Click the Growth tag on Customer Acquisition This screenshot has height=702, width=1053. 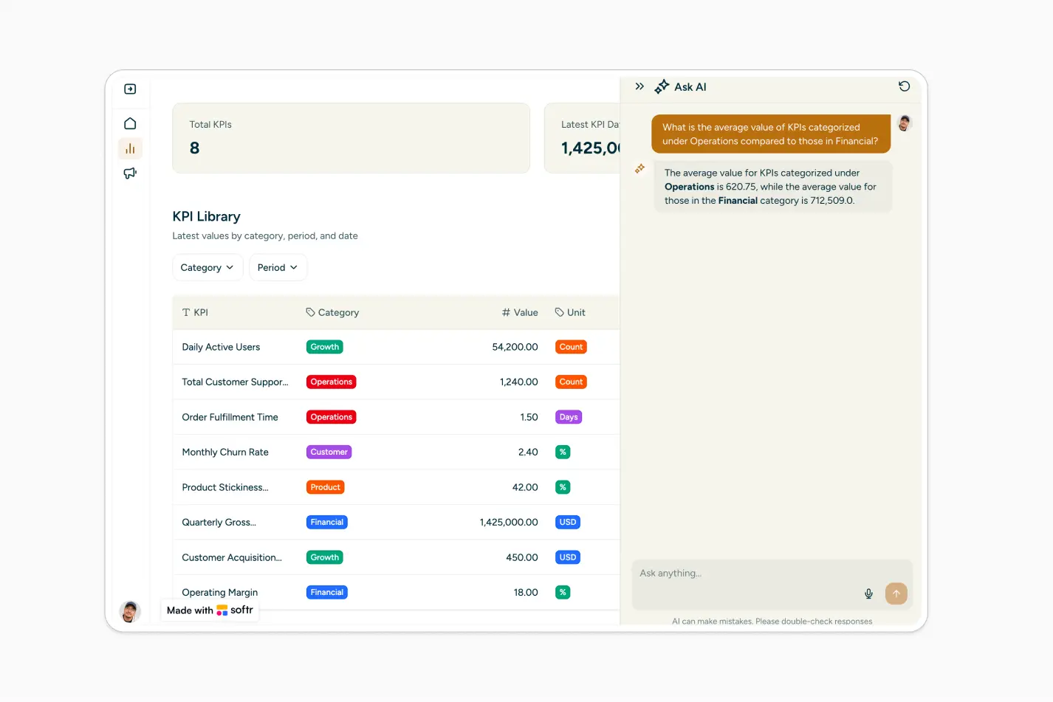(x=325, y=557)
